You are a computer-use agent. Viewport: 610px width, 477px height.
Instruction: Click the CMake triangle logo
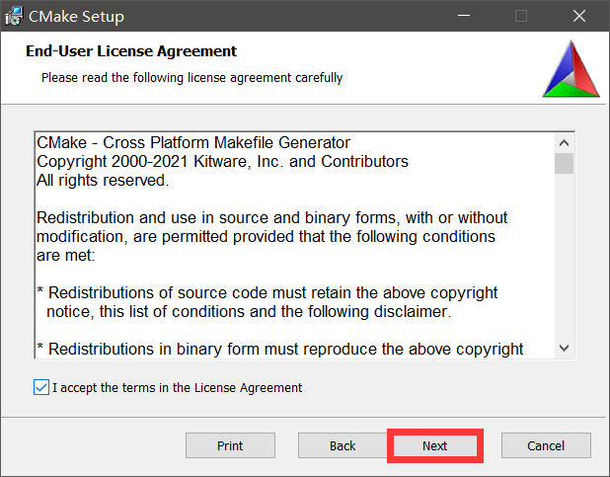[571, 69]
